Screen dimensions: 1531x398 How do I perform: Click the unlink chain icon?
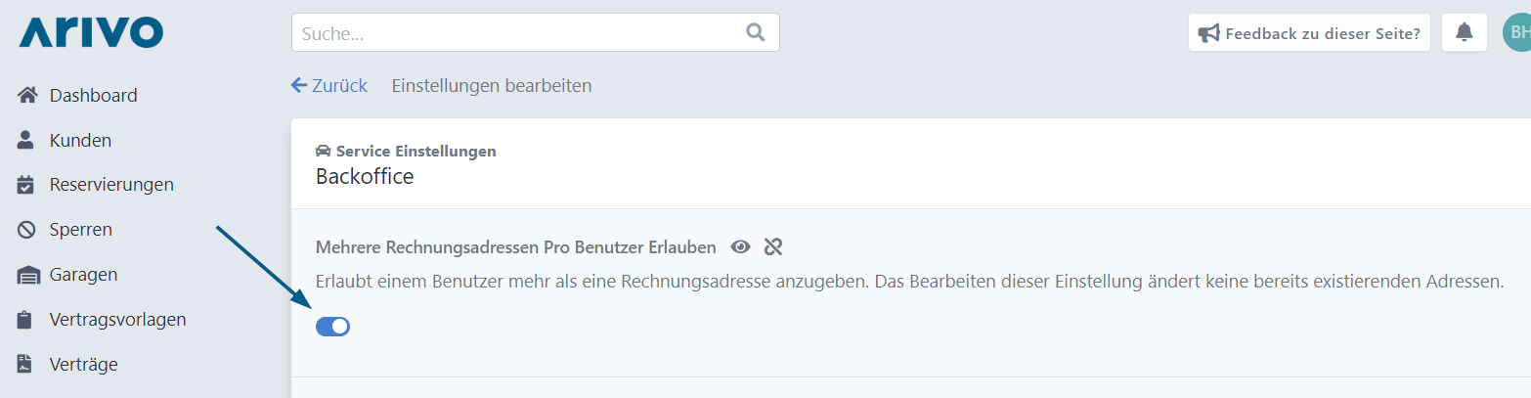[773, 246]
